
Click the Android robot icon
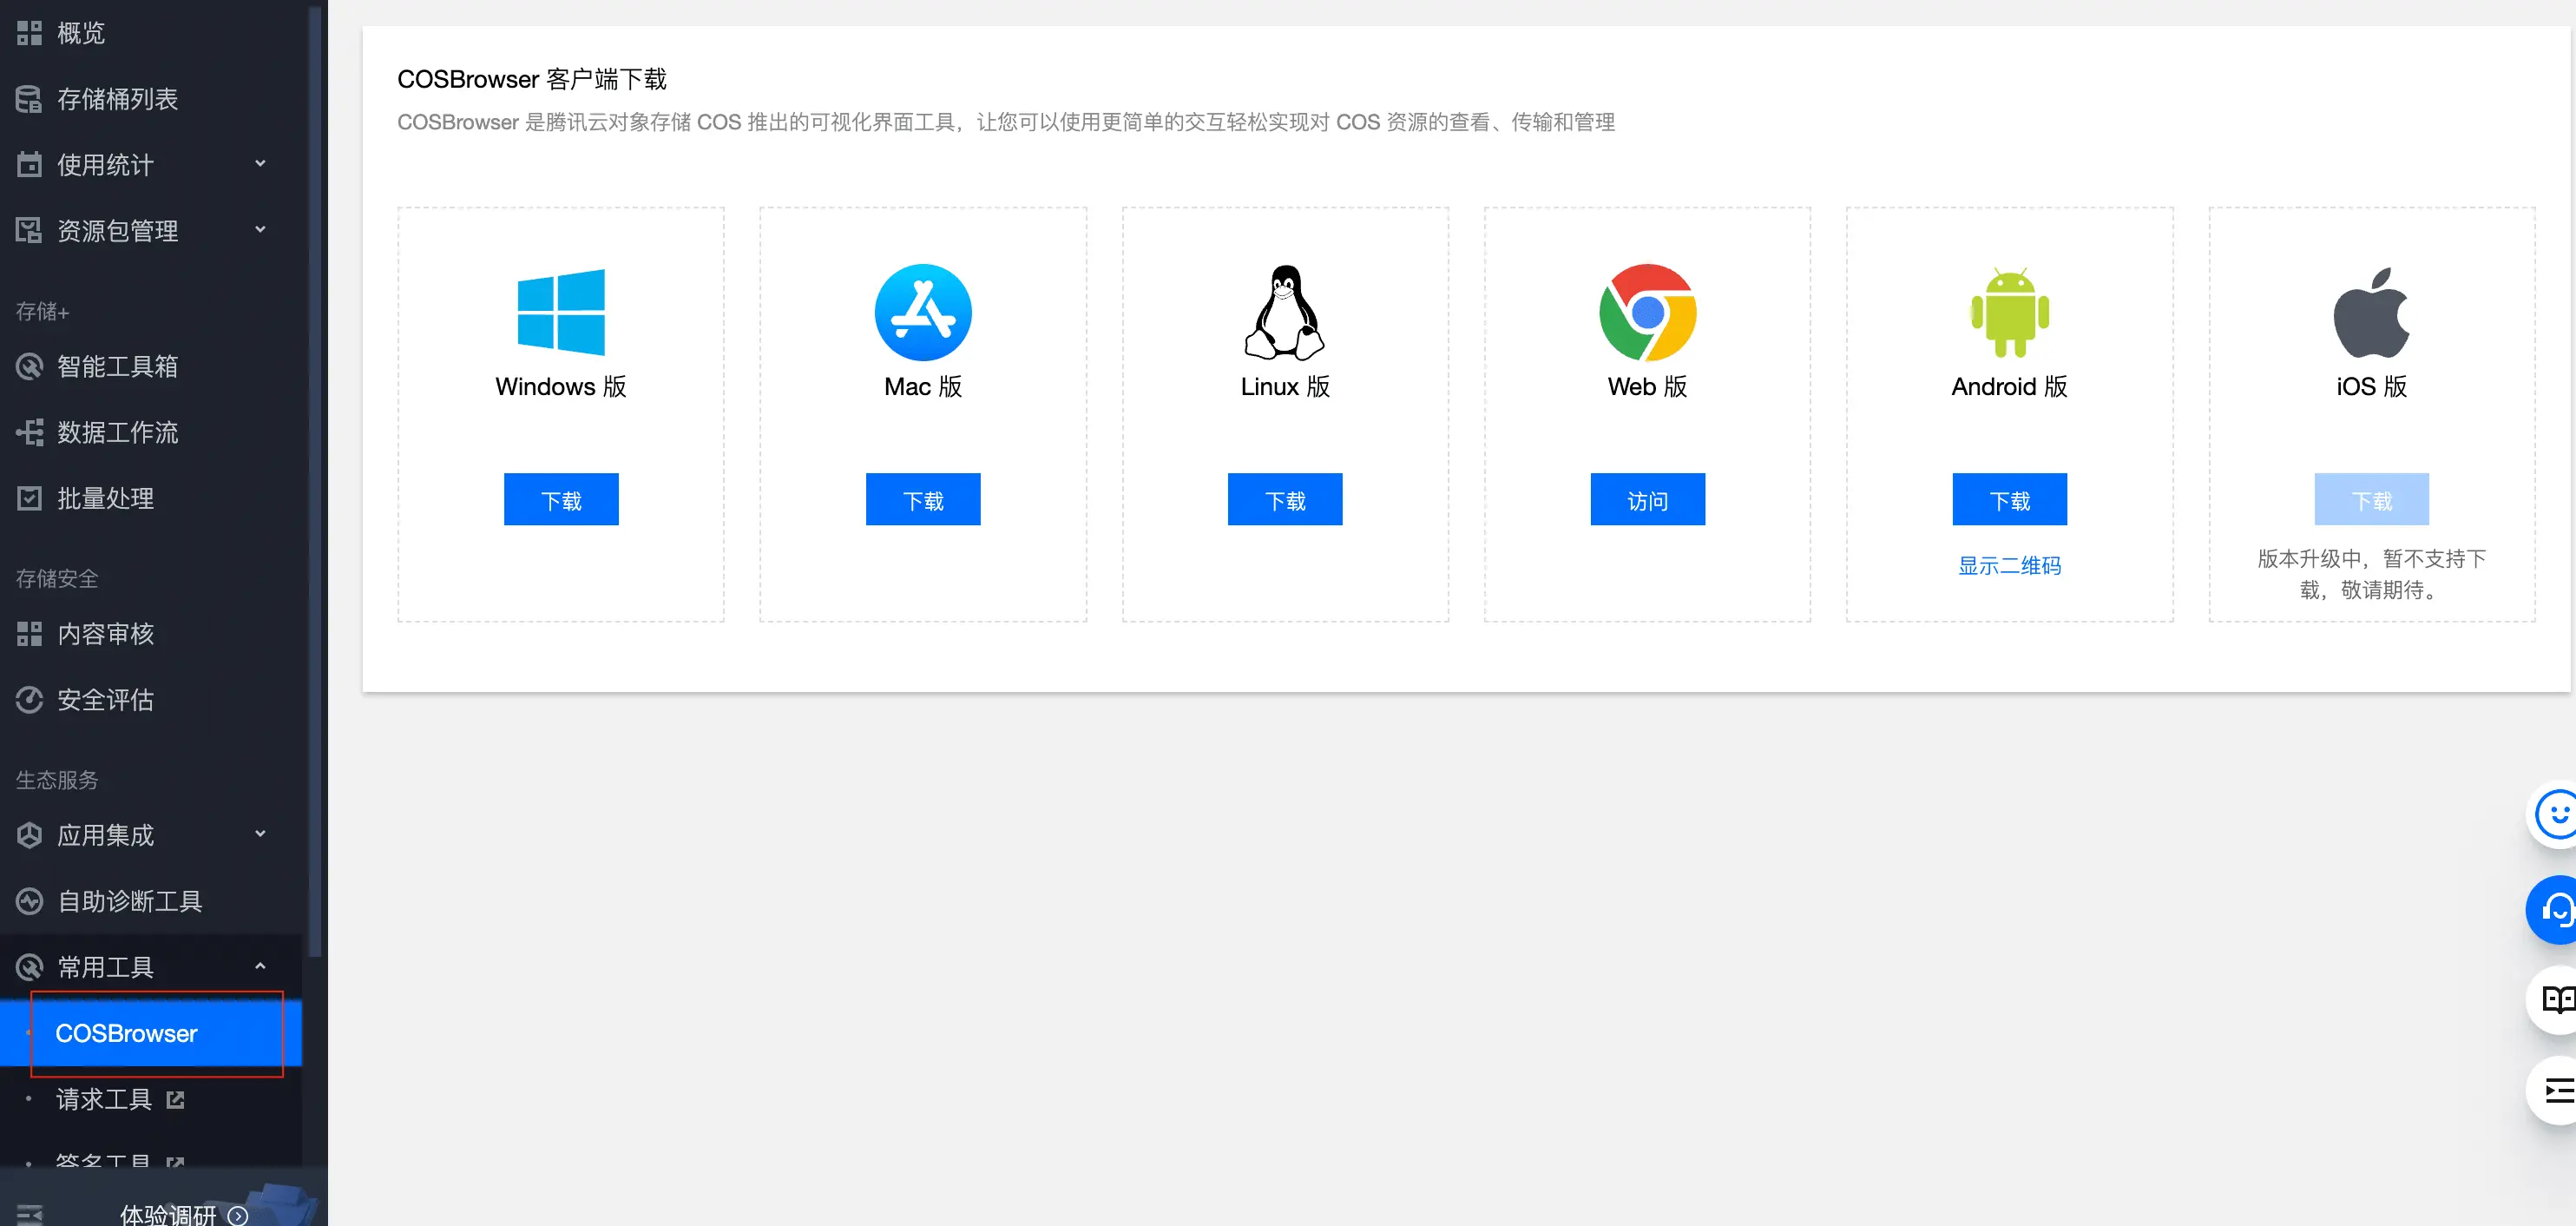2008,312
